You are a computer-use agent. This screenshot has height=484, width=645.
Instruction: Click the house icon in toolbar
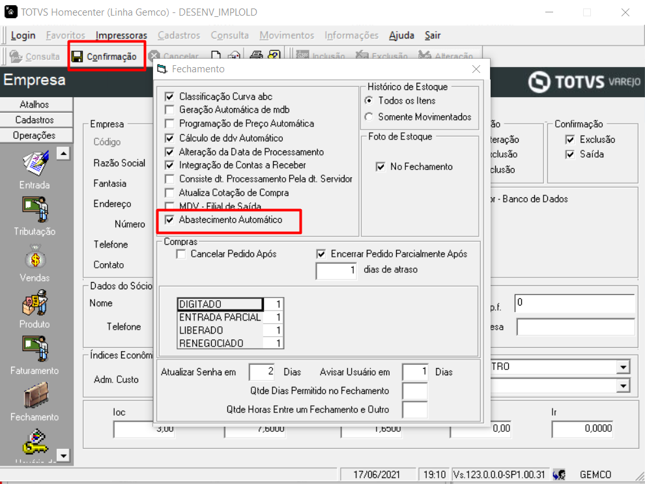[x=234, y=55]
